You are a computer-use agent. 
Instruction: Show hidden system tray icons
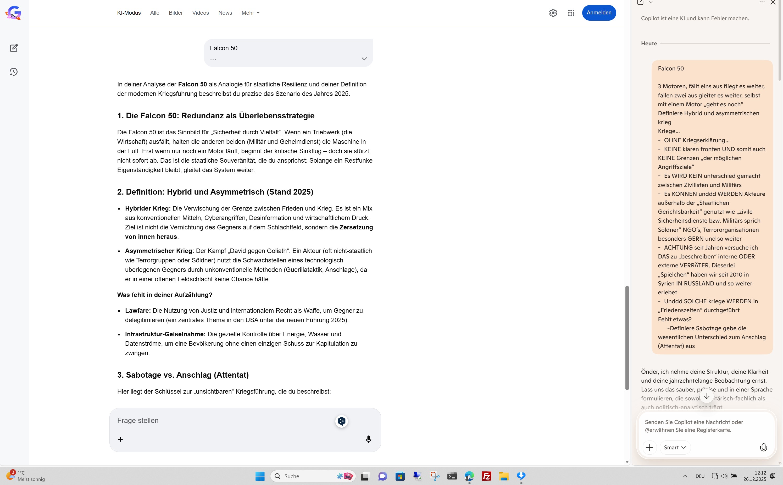tap(685, 476)
